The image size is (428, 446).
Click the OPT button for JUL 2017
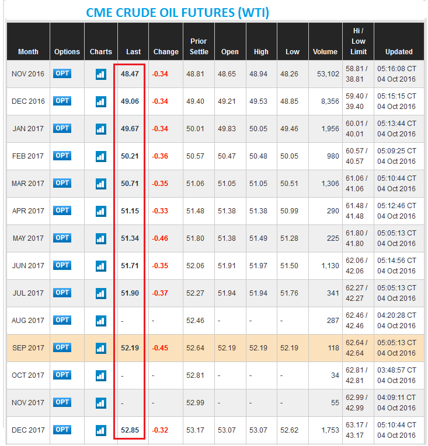[62, 293]
